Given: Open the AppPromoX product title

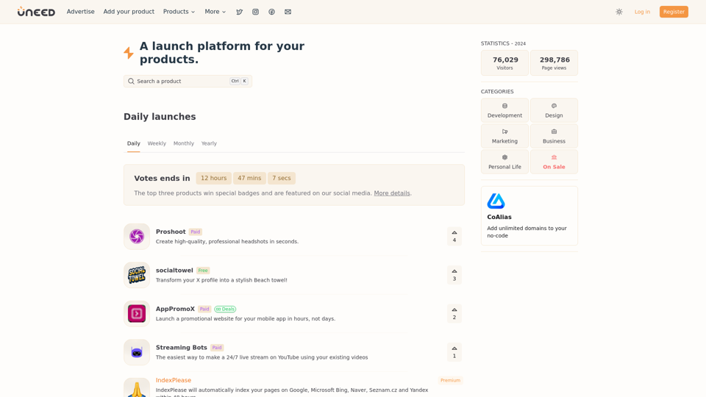Looking at the screenshot, I should point(175,309).
